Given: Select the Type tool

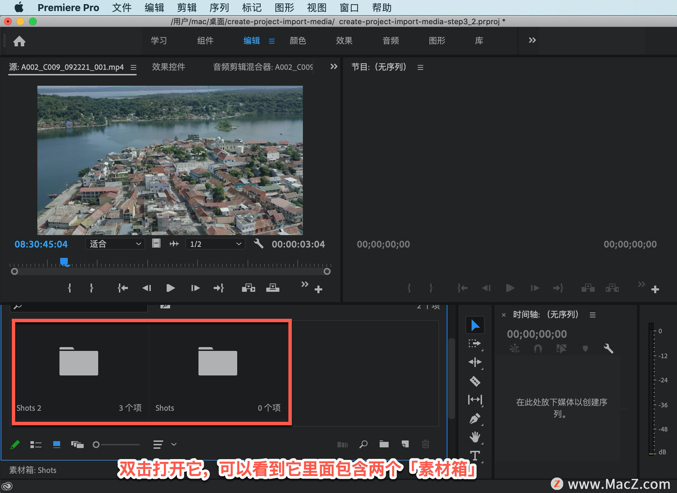Looking at the screenshot, I should pos(475,456).
